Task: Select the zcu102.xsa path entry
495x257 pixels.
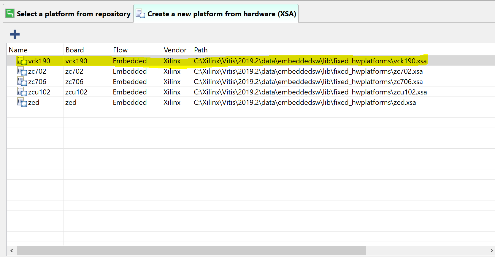Action: click(x=310, y=92)
